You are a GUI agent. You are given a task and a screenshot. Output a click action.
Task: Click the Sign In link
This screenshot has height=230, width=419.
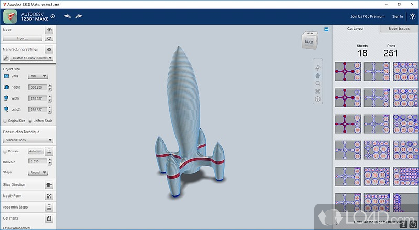click(x=398, y=17)
